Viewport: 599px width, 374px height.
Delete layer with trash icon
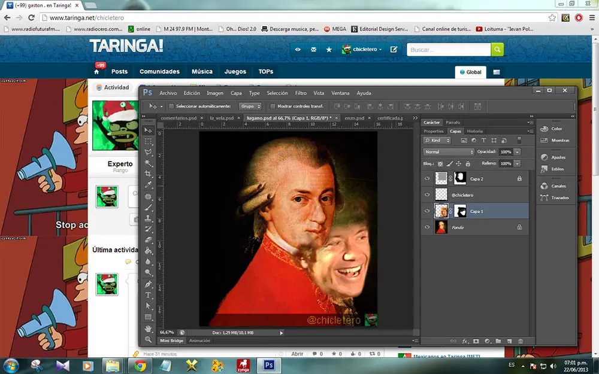click(521, 341)
